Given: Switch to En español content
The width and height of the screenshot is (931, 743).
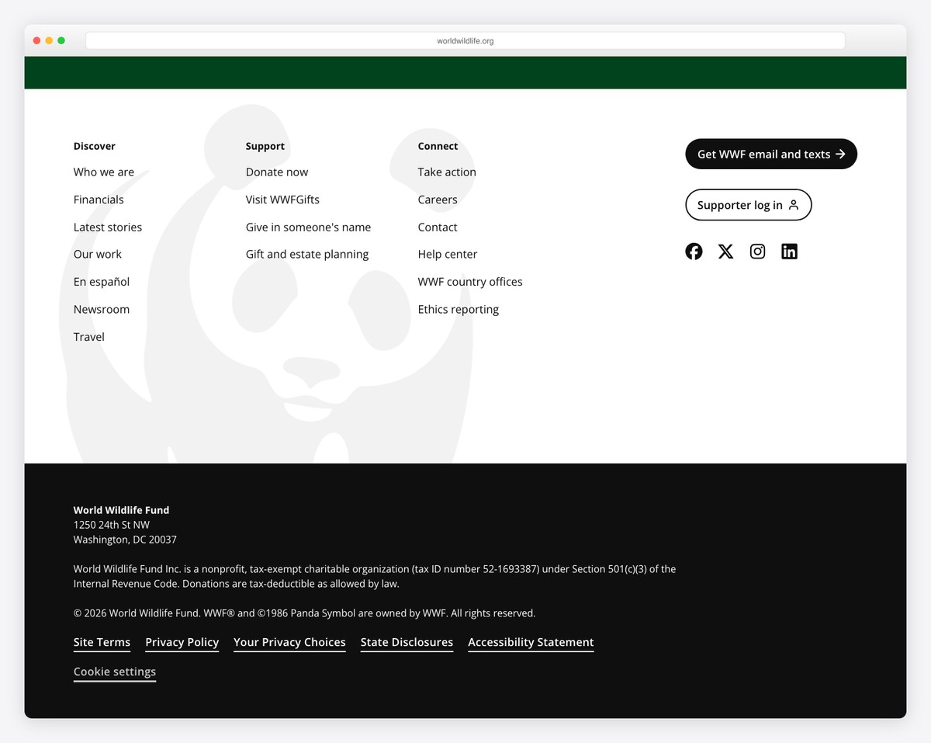Looking at the screenshot, I should [x=101, y=281].
